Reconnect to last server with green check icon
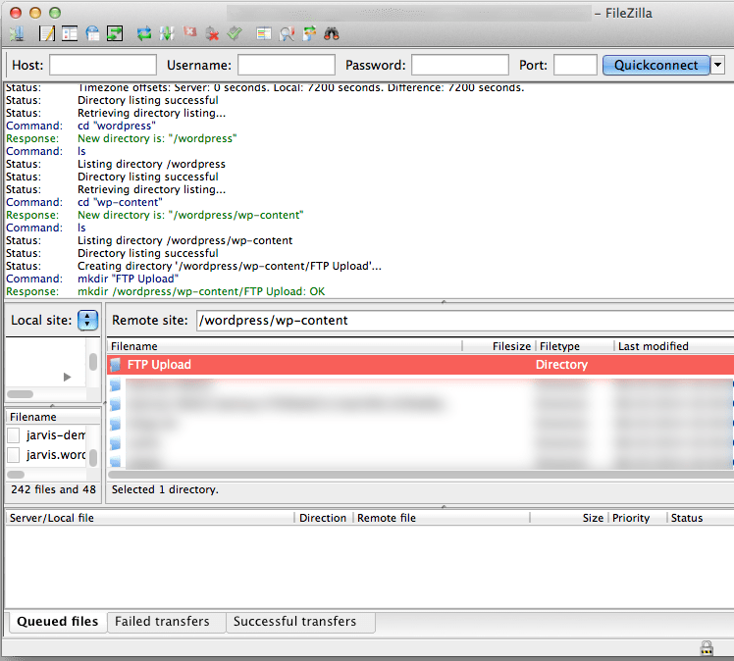This screenshot has width=734, height=661. [235, 33]
